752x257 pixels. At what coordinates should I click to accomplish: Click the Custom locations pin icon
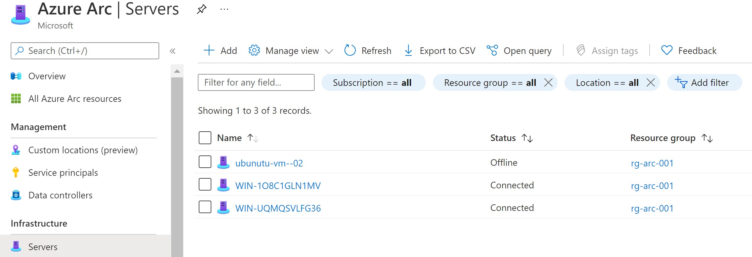16,150
